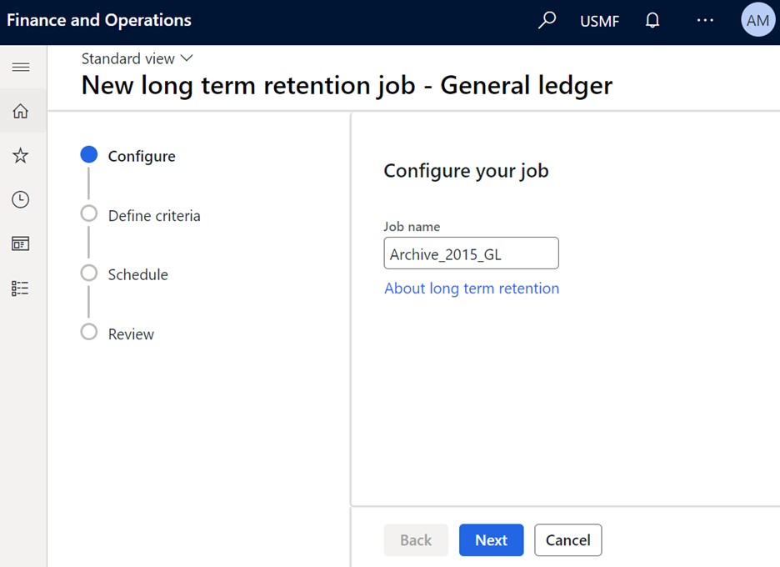The width and height of the screenshot is (780, 567).
Task: Cancel the retention job wizard
Action: (x=567, y=539)
